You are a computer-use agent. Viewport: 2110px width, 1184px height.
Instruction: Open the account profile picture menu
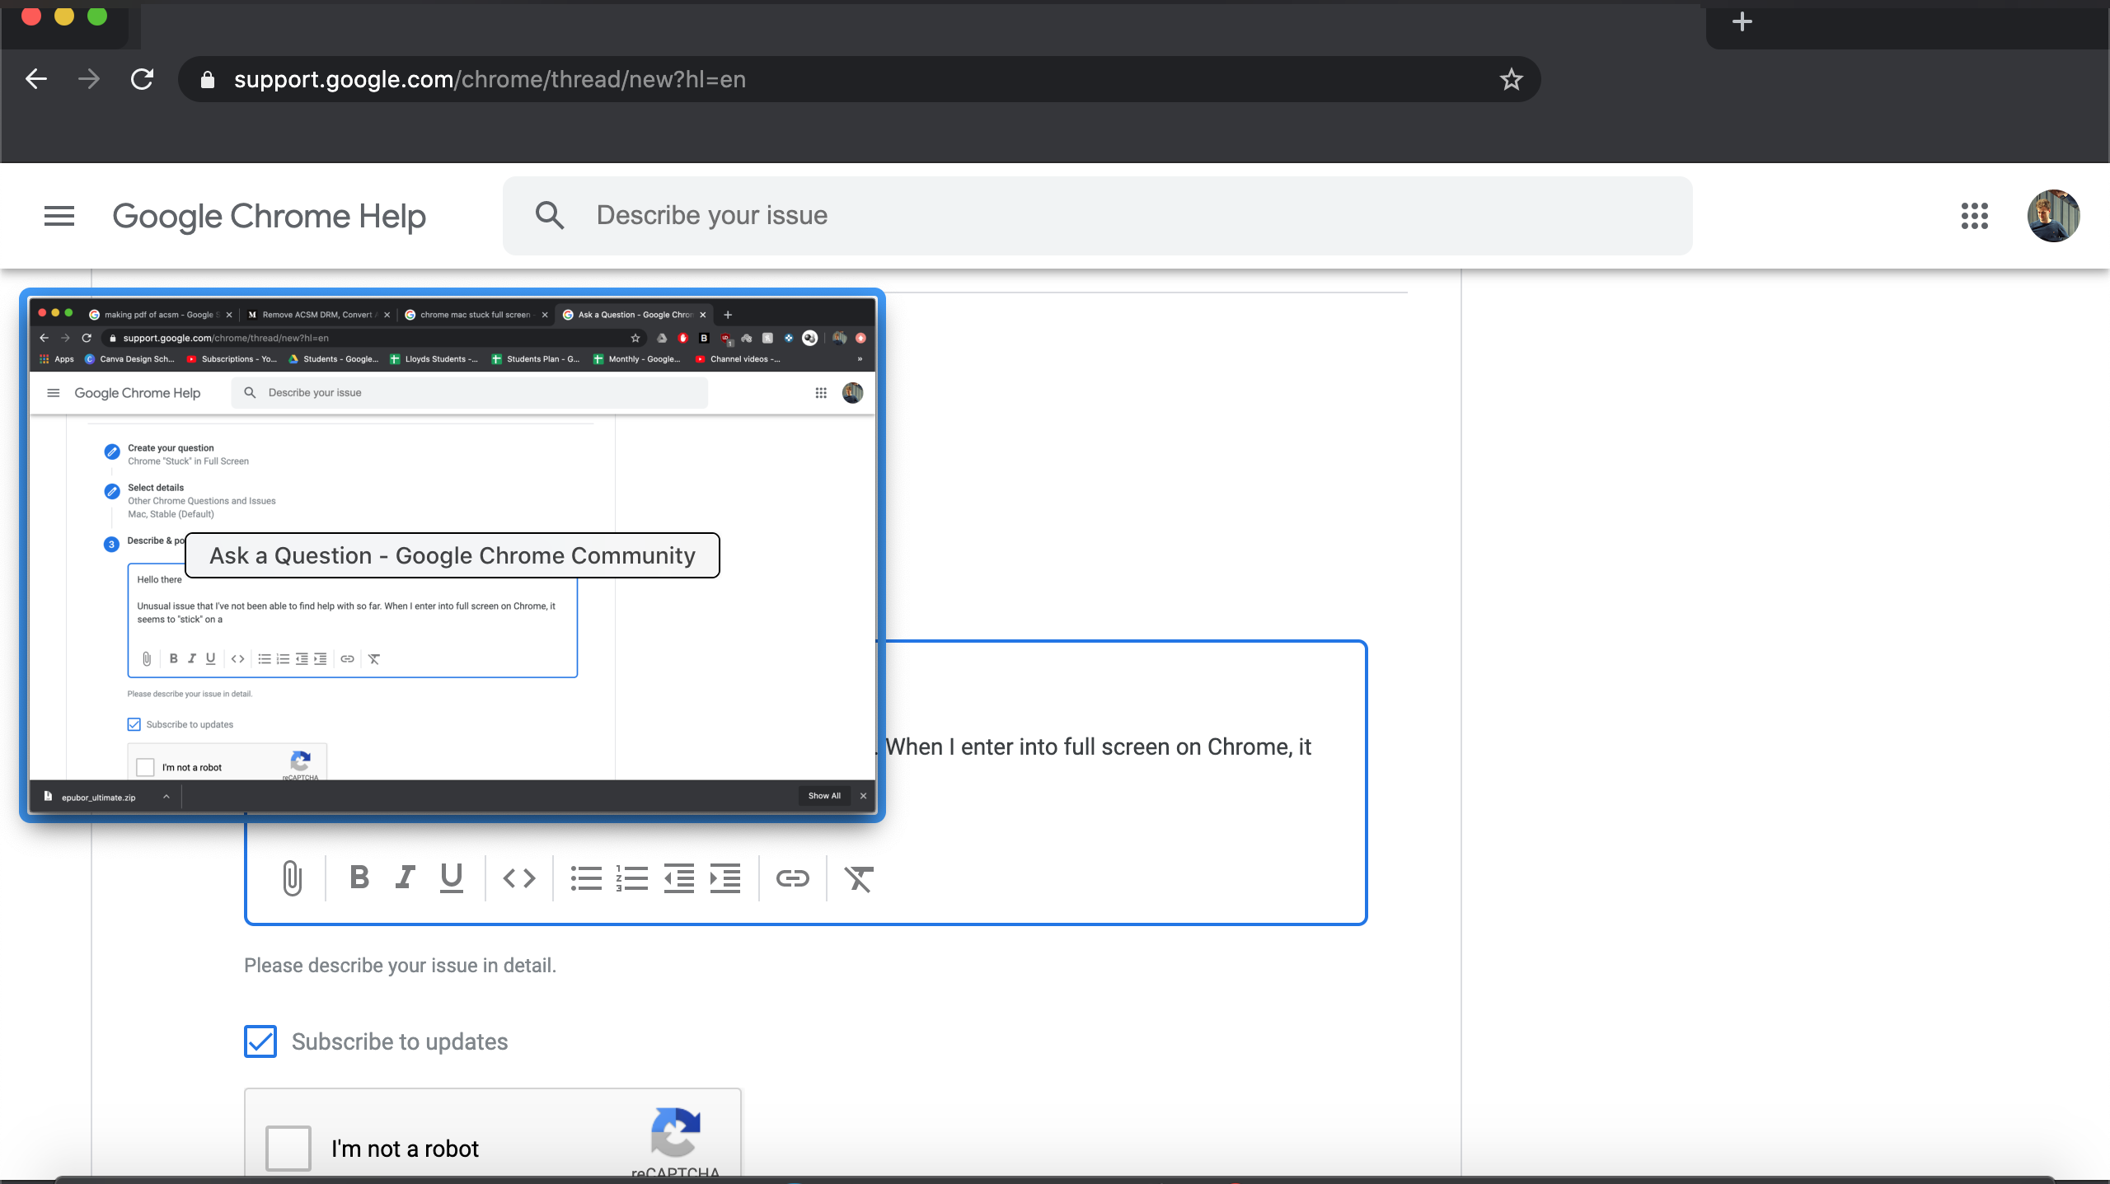(2053, 216)
